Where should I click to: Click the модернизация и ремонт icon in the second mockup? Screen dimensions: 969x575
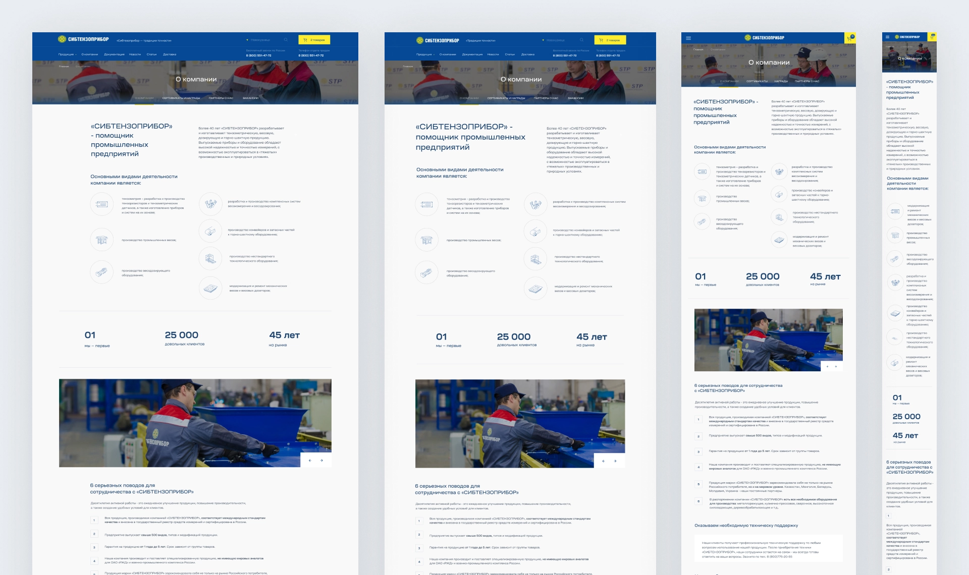click(x=535, y=289)
